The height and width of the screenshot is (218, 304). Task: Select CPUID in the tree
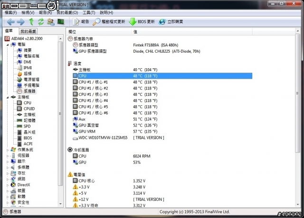(x=26, y=109)
